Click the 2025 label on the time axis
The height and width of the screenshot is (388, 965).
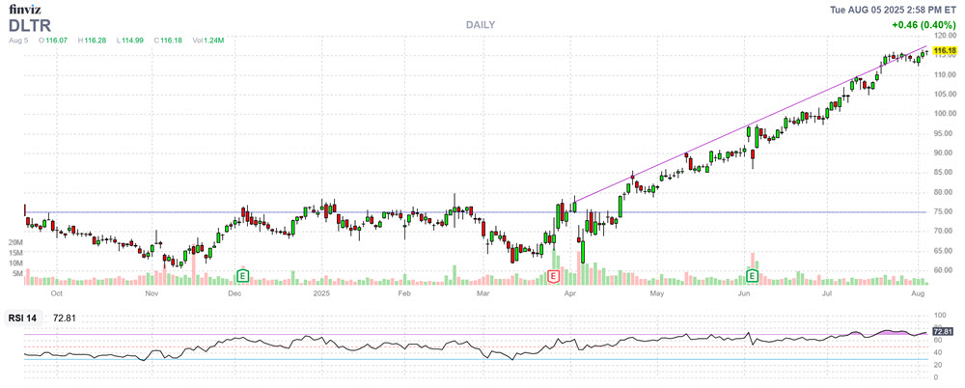tap(322, 293)
